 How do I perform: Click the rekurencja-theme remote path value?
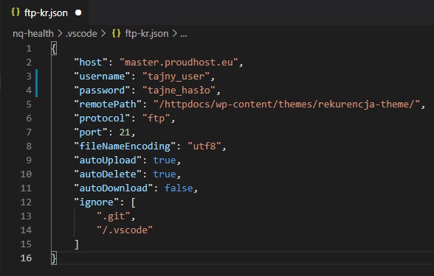pyautogui.click(x=286, y=105)
